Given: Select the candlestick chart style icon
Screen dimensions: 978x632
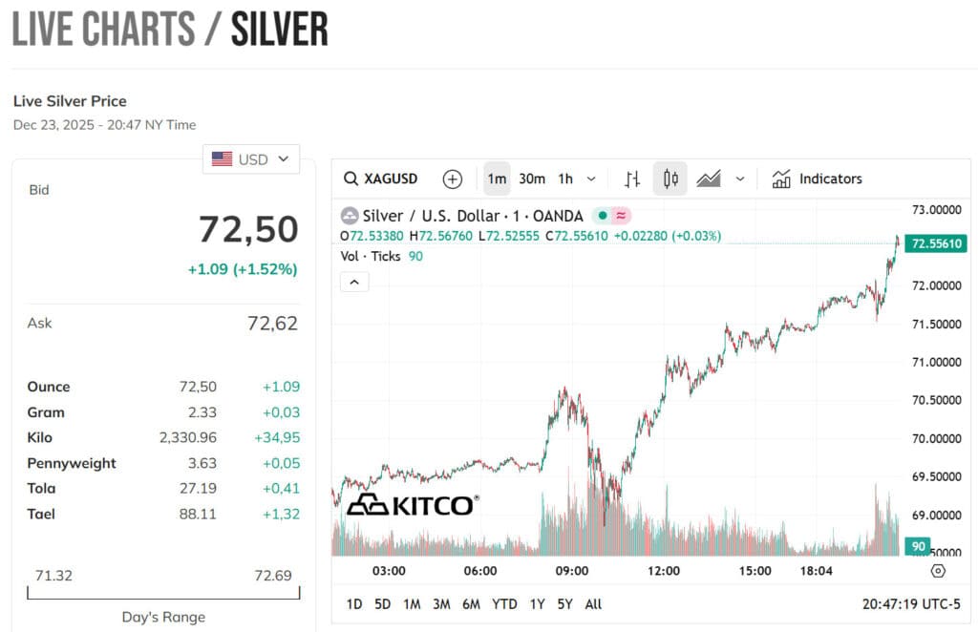Looking at the screenshot, I should click(x=670, y=179).
